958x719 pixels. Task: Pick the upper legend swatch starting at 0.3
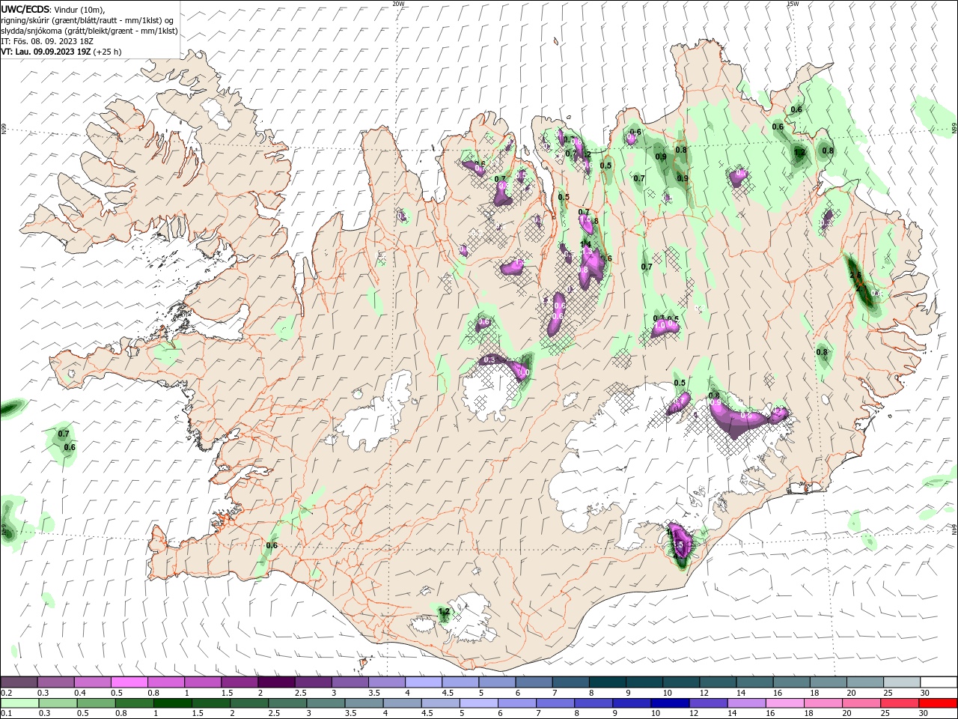tap(56, 682)
